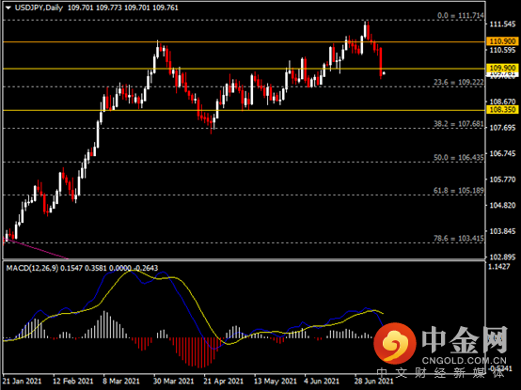
Task: Click the 21 Jan 2021 date marker
Action: point(22,381)
